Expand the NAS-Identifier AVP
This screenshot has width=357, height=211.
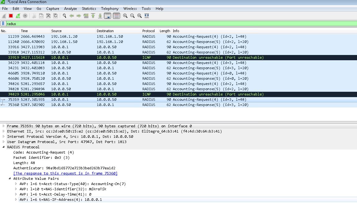(16, 189)
